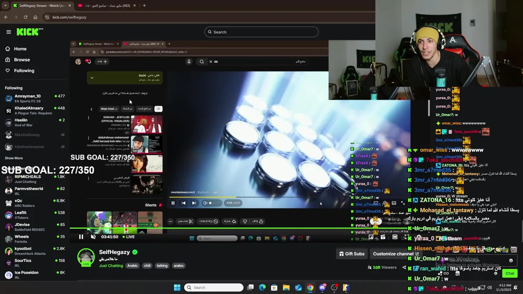Open Amrayman_10 followed channel
The image size is (523, 294).
pos(35,98)
